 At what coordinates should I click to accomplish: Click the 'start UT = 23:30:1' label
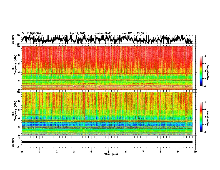134,33
